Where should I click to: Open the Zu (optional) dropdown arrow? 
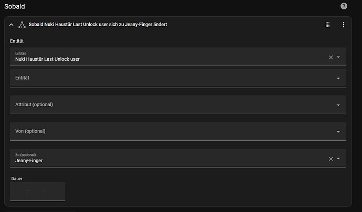[x=338, y=159]
